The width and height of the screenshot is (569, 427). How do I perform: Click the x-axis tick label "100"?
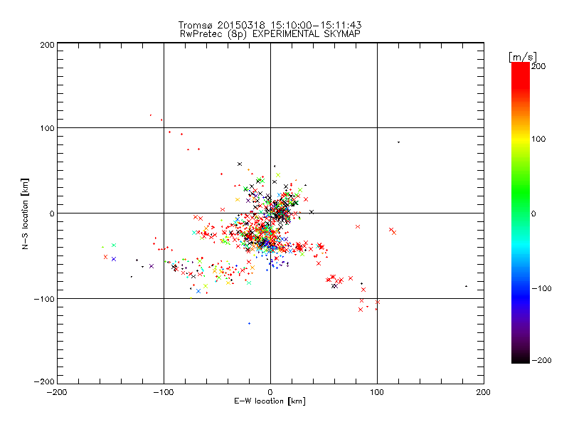[x=377, y=392]
